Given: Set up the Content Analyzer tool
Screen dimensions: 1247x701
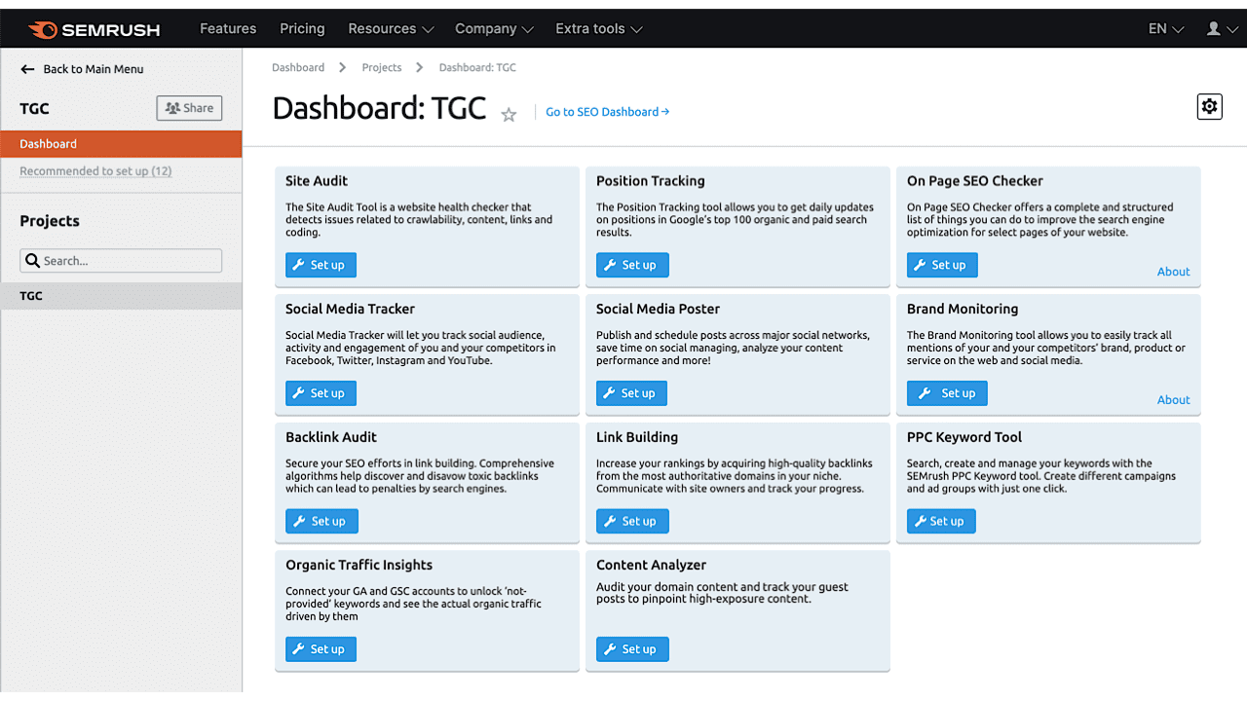Looking at the screenshot, I should click(631, 648).
